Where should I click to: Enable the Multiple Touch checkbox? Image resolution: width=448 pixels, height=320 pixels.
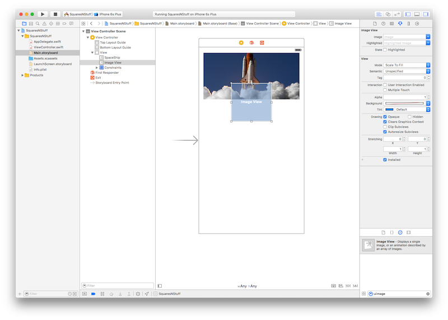click(385, 90)
